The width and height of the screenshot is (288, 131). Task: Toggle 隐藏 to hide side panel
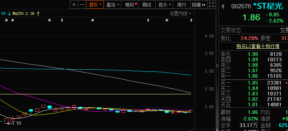coord(199,5)
